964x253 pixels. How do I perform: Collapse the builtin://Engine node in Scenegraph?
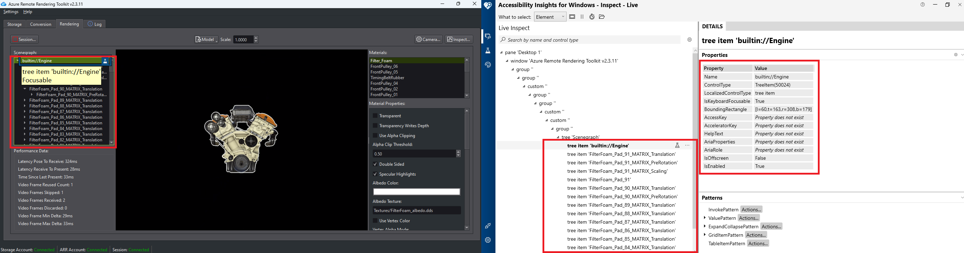click(x=17, y=60)
